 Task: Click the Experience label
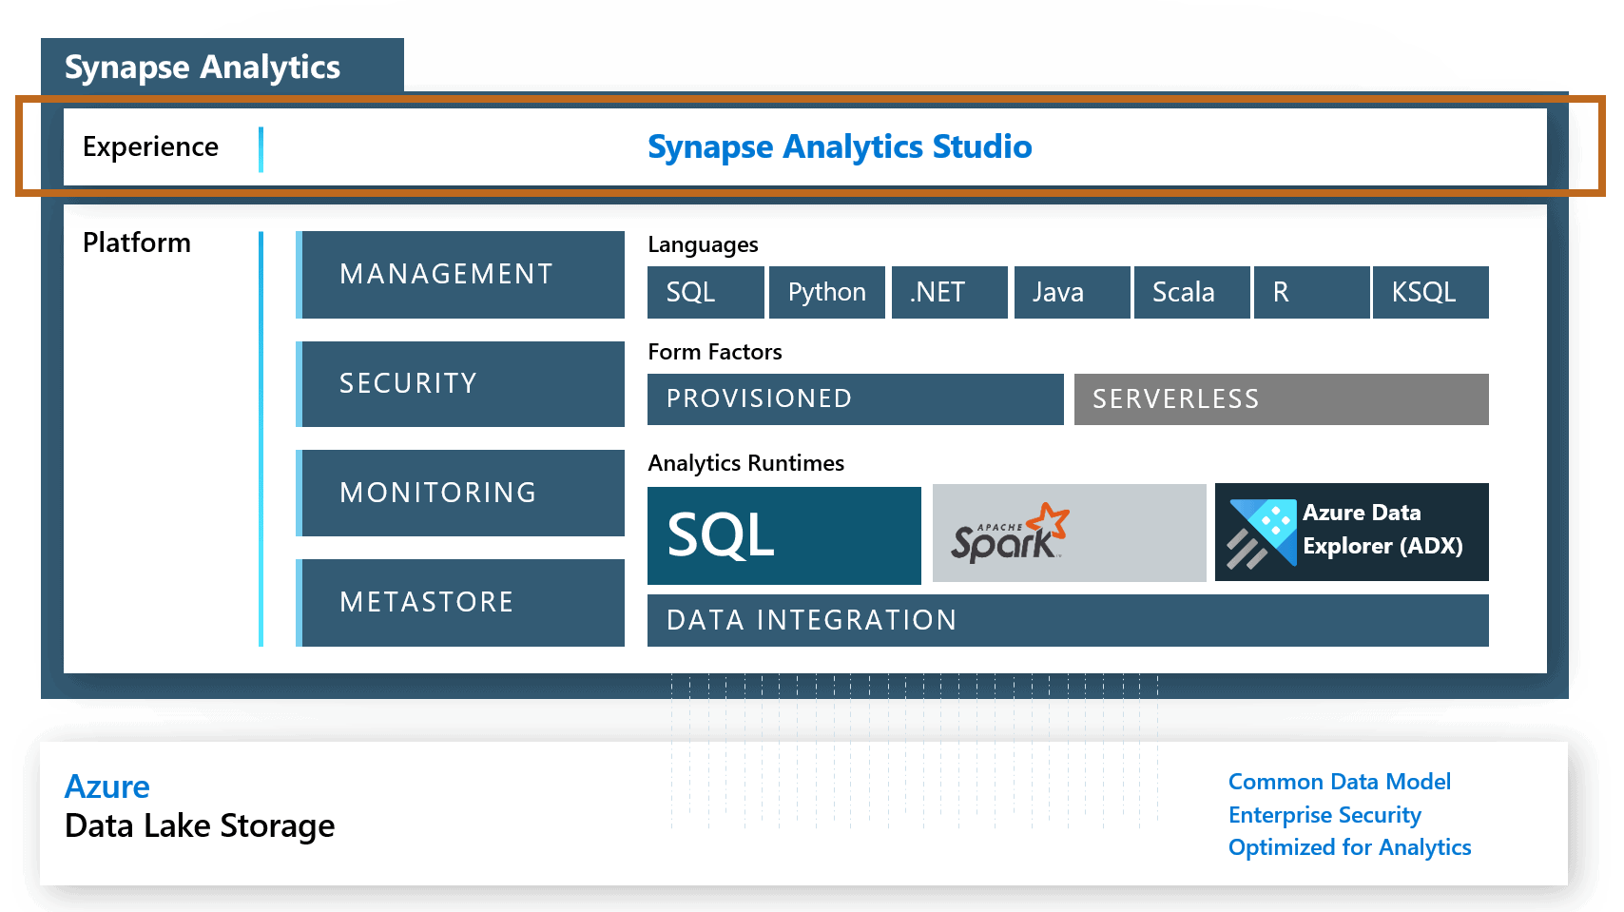150,146
